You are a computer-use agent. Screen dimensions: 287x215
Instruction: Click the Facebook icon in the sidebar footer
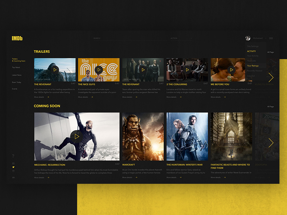[14, 163]
